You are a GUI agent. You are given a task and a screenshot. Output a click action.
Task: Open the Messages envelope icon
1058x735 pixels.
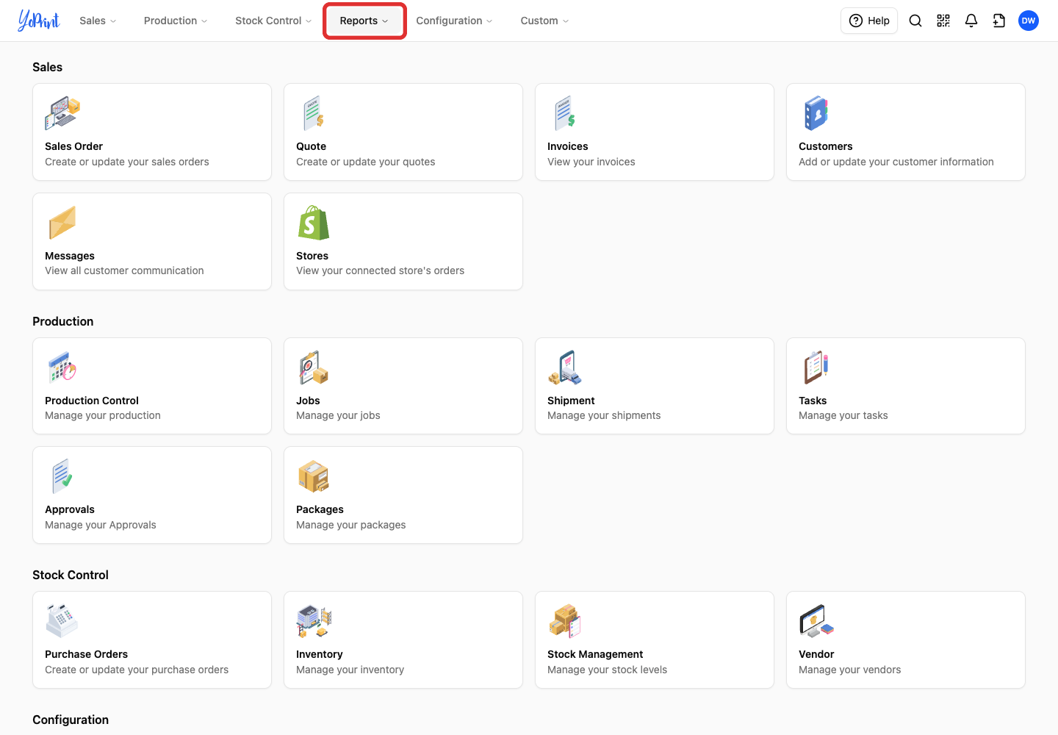(62, 223)
